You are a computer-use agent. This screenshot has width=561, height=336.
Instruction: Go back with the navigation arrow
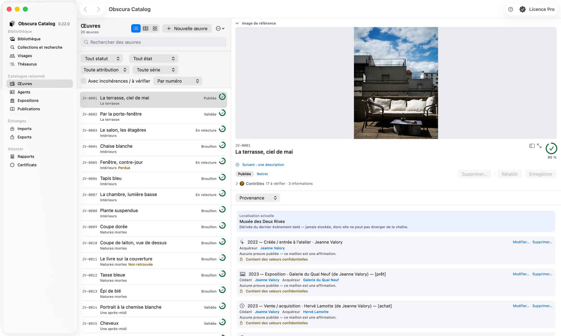[x=86, y=9]
